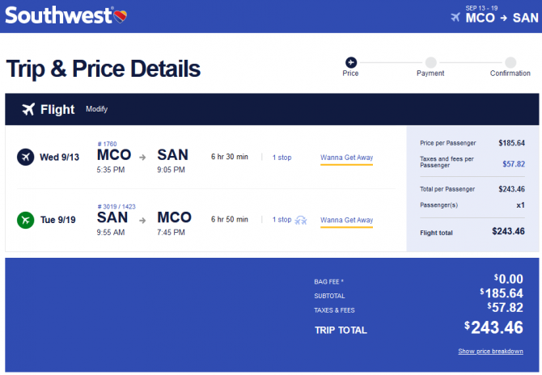542x375 pixels.
Task: Click the Price step plane icon
Action: [x=351, y=62]
